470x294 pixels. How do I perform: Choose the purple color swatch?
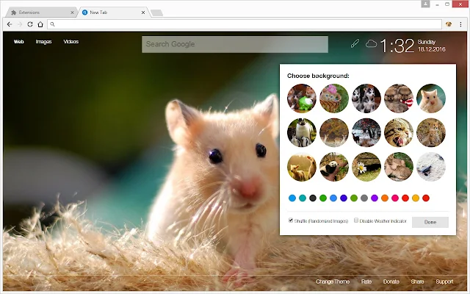point(375,198)
